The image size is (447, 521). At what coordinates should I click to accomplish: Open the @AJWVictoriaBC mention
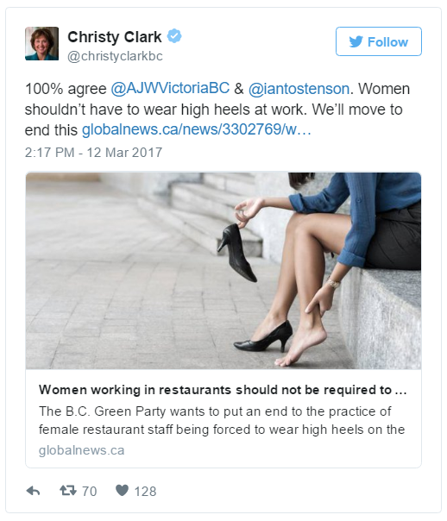[170, 88]
